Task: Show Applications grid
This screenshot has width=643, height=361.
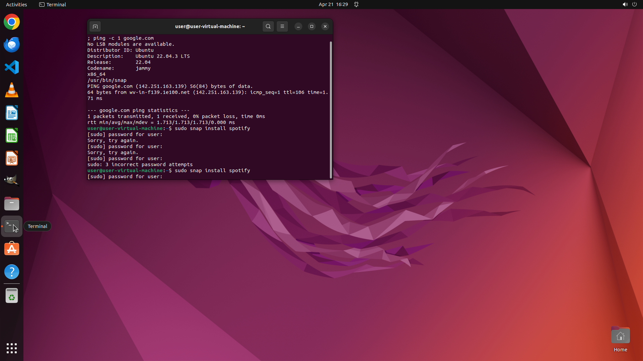Action: click(12, 348)
